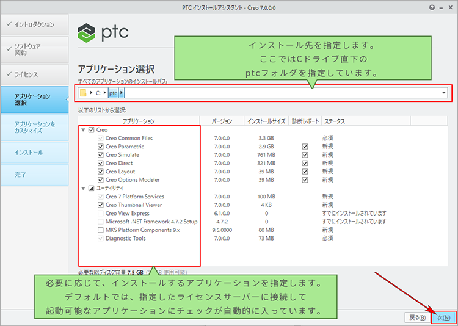458x326 pixels.
Task: Select Creo 7 Platform Services row
Action: click(135, 197)
